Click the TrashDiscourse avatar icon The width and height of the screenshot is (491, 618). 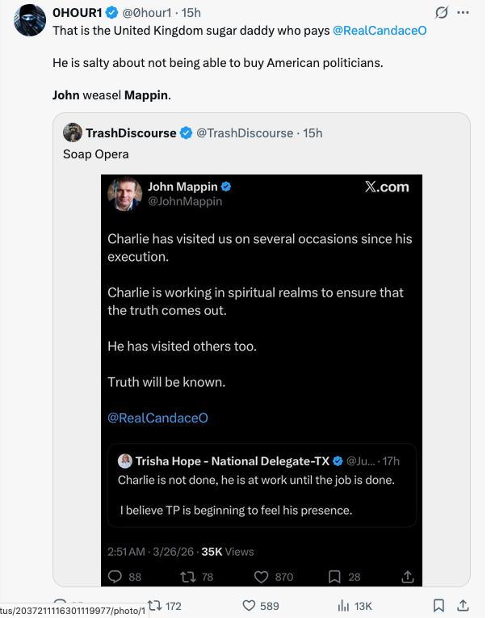click(72, 132)
